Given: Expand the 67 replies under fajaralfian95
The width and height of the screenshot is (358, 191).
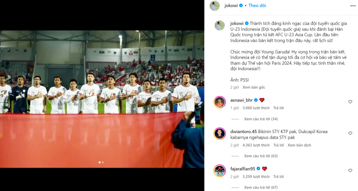Looking at the screenshot, I should click(261, 187).
